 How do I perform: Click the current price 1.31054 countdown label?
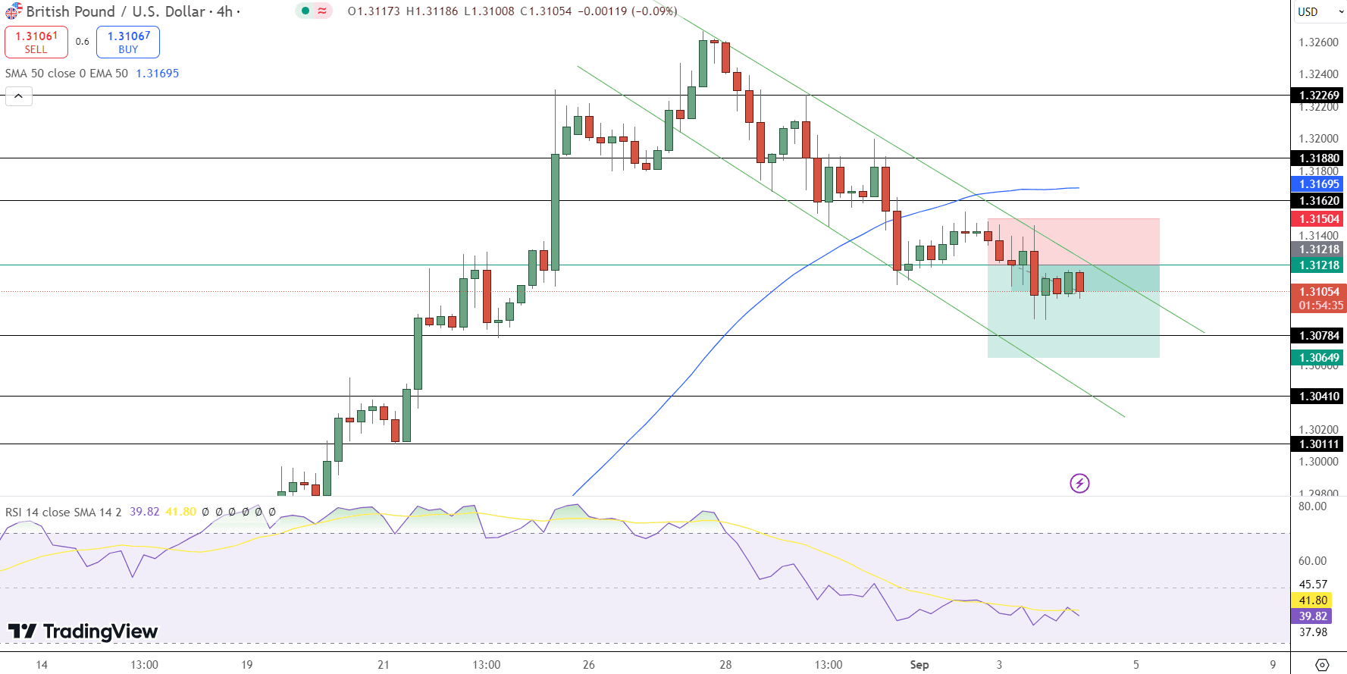pos(1319,299)
